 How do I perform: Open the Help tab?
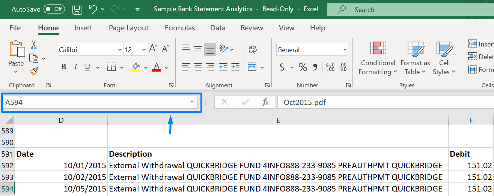click(318, 28)
